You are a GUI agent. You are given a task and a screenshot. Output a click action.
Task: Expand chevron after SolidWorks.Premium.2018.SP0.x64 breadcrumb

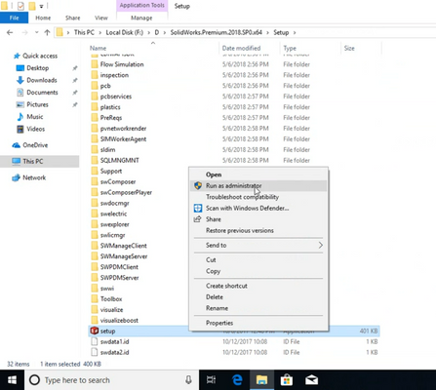coord(267,32)
